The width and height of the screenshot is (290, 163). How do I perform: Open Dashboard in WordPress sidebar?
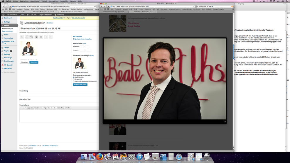pos(8,18)
